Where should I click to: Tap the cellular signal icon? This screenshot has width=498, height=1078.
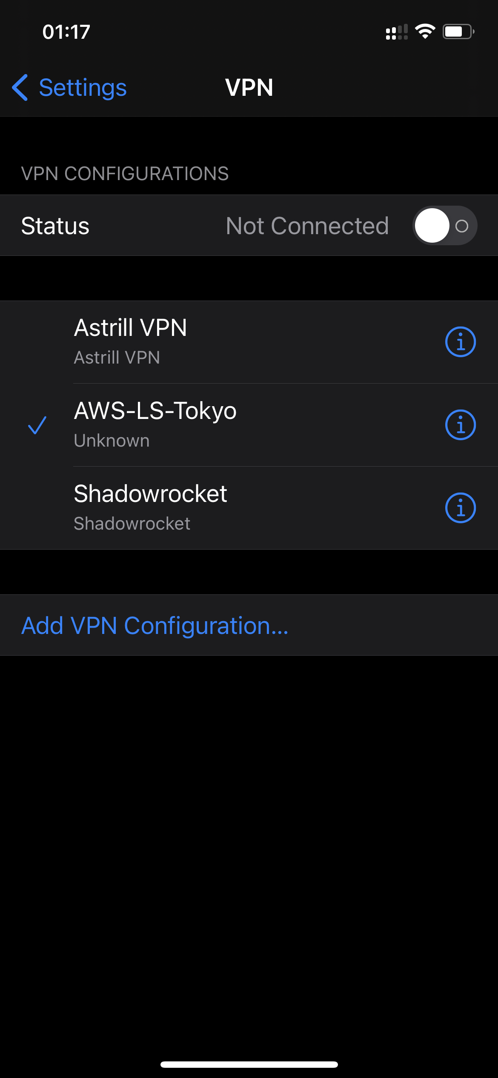[397, 32]
